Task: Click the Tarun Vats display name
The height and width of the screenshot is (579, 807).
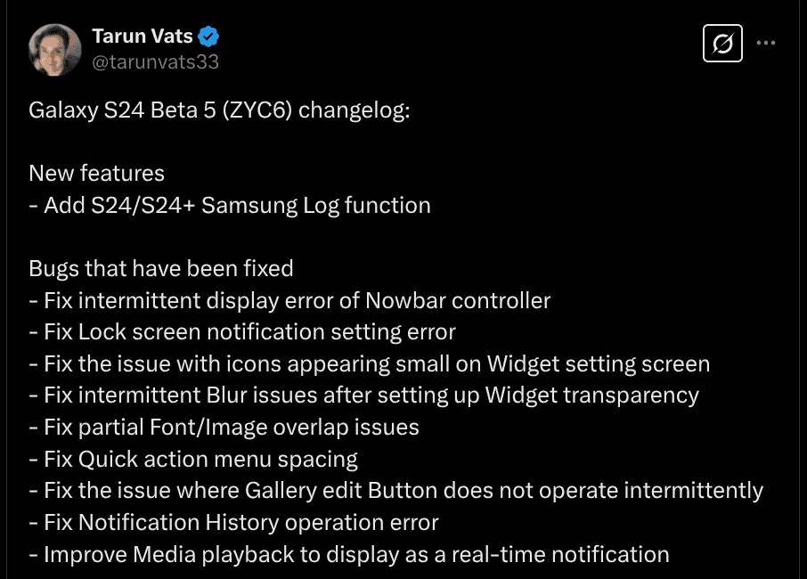Action: (x=142, y=37)
